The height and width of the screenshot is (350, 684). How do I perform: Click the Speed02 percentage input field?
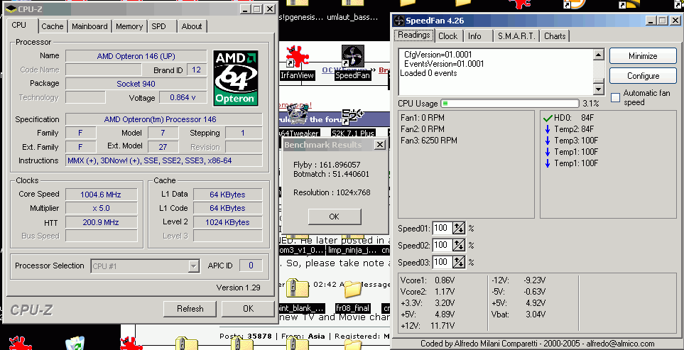[x=442, y=245]
